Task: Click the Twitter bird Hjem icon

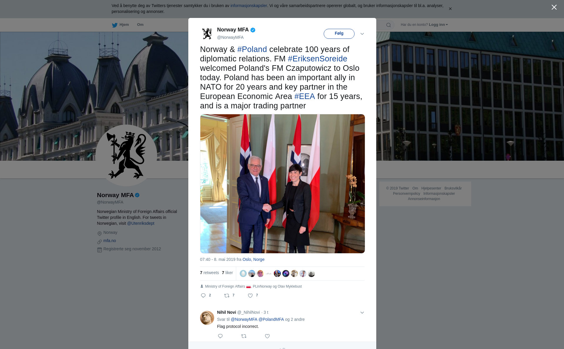Action: (115, 25)
